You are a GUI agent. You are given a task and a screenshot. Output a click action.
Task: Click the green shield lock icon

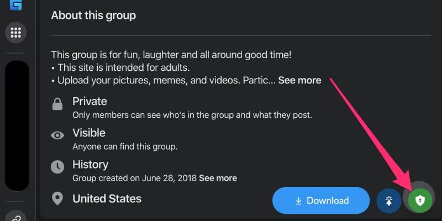click(x=420, y=201)
